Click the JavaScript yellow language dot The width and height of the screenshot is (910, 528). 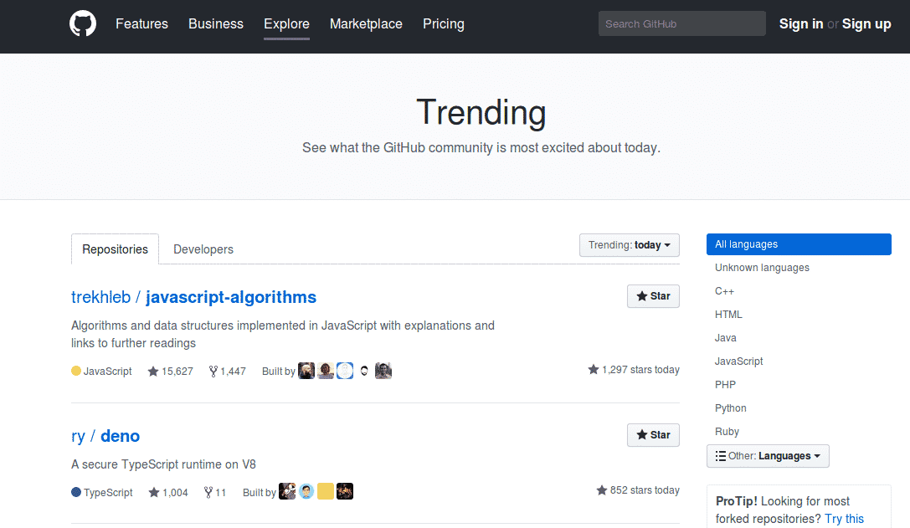76,371
